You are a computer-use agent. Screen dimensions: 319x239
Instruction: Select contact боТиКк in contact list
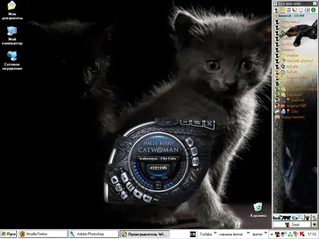point(296,67)
